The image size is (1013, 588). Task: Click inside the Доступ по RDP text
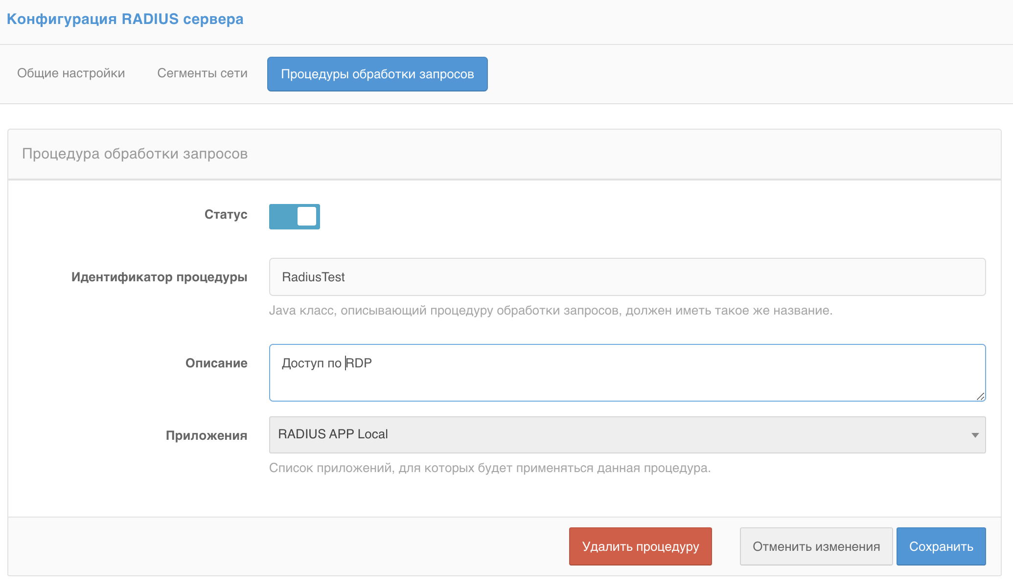326,362
